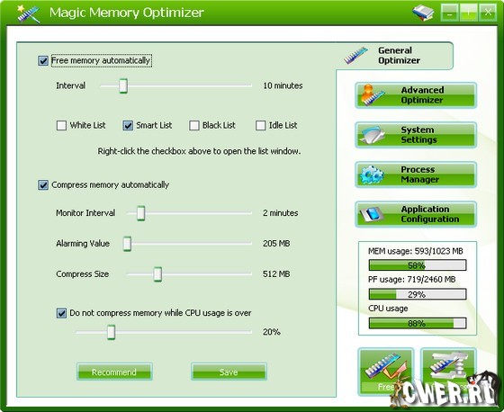
Task: Click the 'Alarming Value' label
Action: [83, 244]
